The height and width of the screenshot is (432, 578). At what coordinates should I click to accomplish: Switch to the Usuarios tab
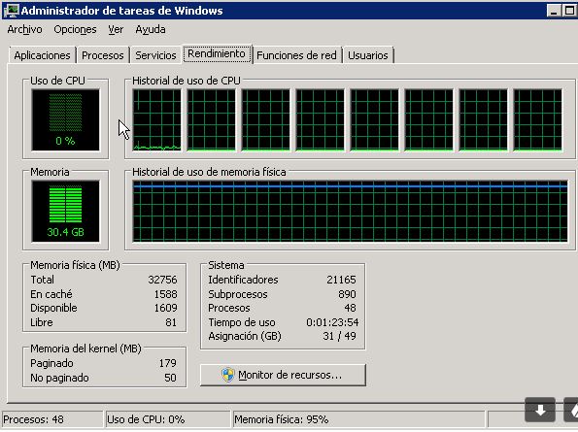pyautogui.click(x=368, y=55)
